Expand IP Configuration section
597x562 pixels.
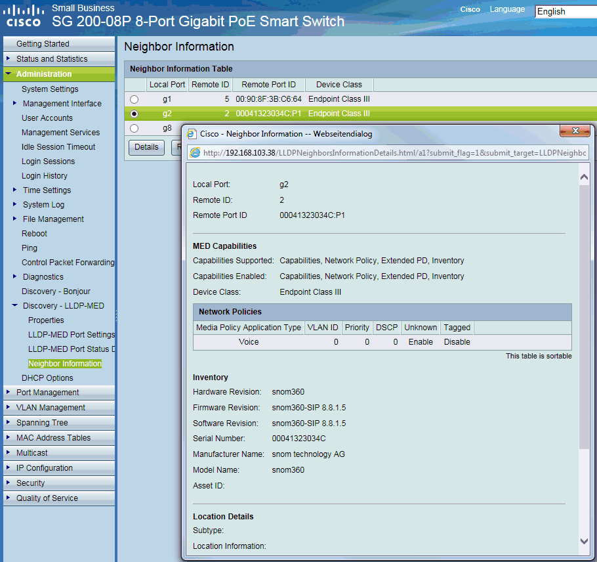8,467
